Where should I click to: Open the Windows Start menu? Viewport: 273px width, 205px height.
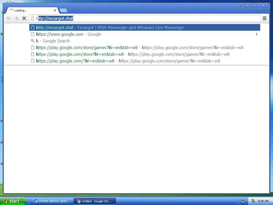coord(13,201)
